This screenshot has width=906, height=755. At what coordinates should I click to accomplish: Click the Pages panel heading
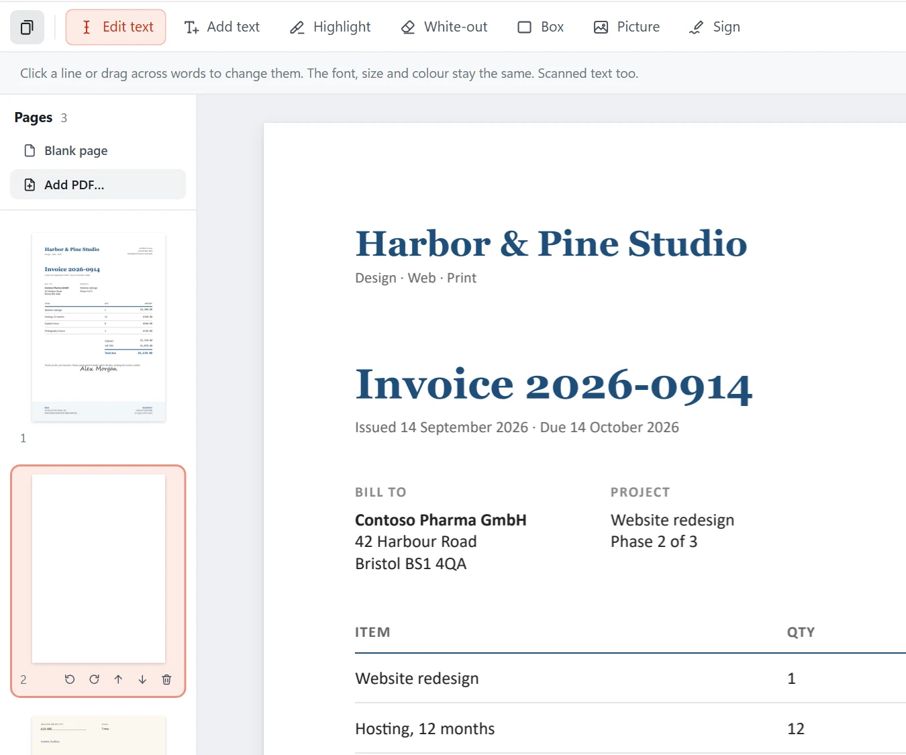pyautogui.click(x=34, y=117)
